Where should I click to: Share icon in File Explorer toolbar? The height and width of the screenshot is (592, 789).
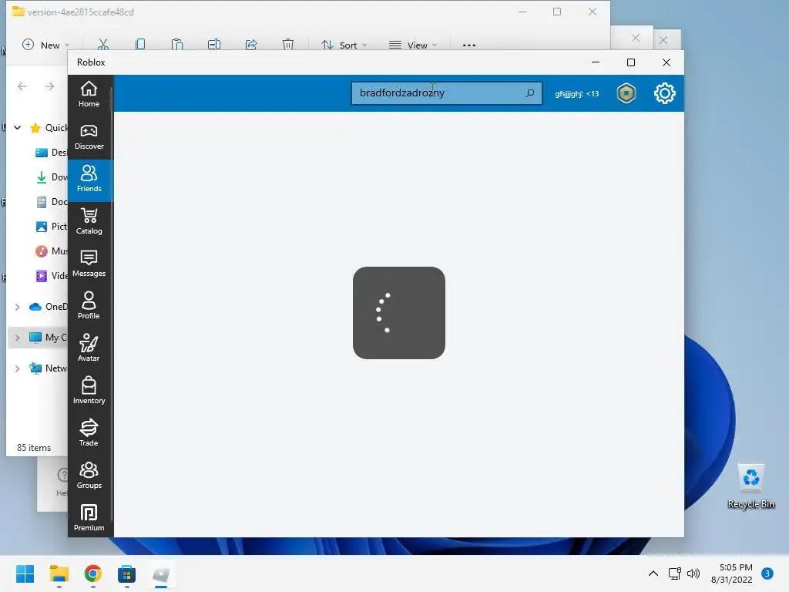251,45
